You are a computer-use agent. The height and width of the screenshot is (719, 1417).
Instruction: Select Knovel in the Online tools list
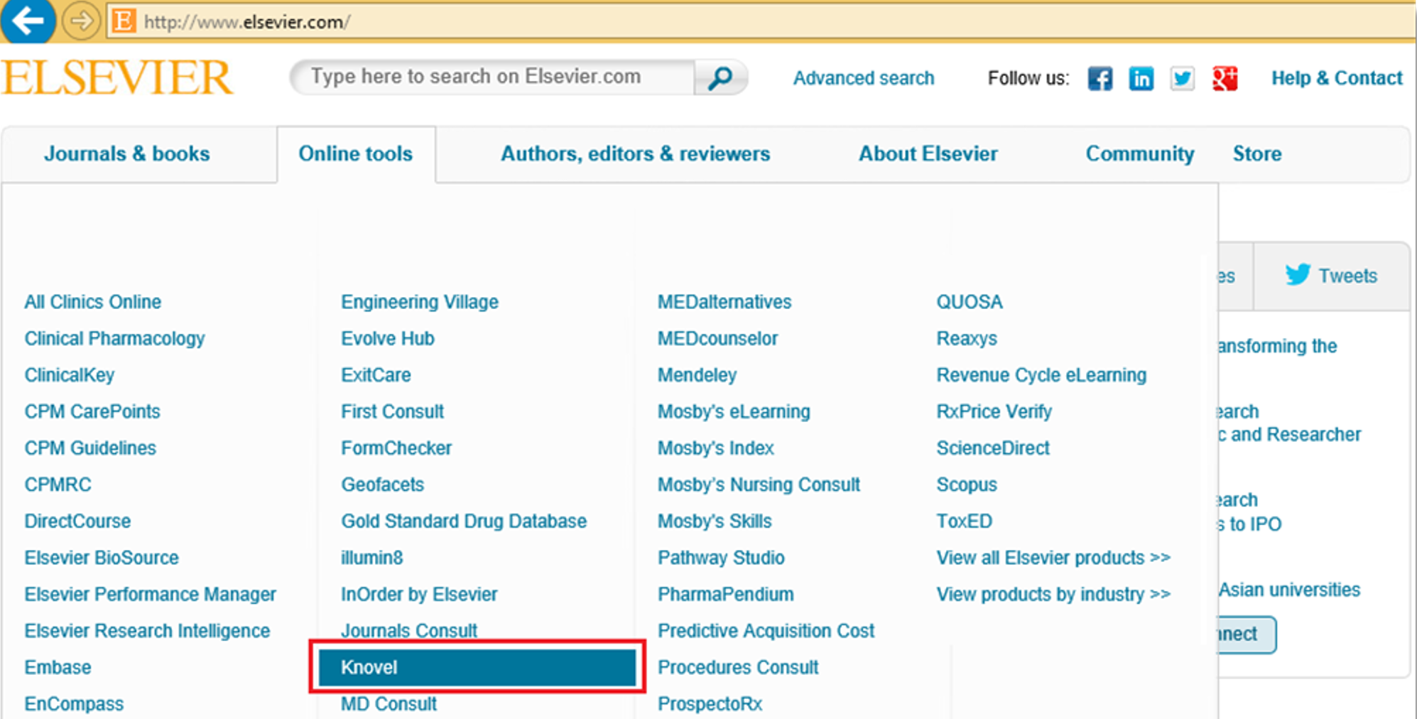(477, 667)
